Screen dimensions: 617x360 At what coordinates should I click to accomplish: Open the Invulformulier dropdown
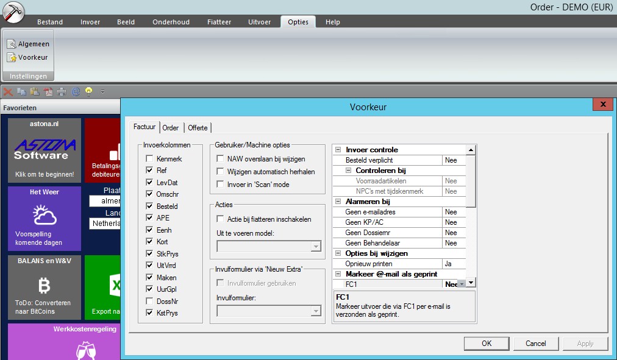coord(316,311)
